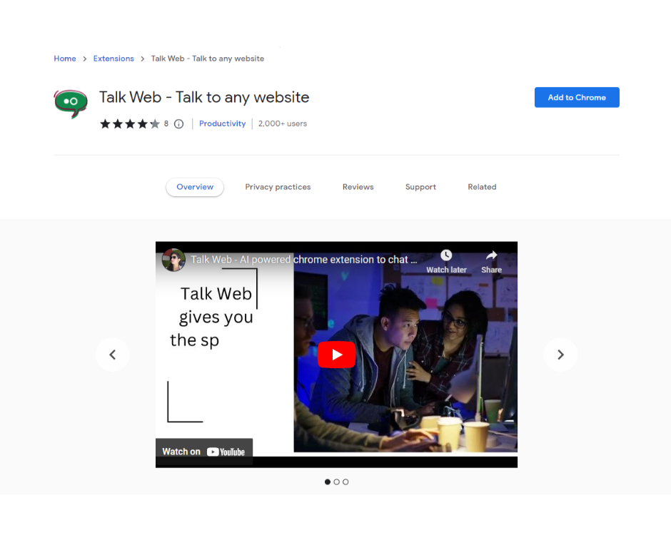This screenshot has height=535, width=671.
Task: Open the Related tab
Action: pyautogui.click(x=482, y=187)
